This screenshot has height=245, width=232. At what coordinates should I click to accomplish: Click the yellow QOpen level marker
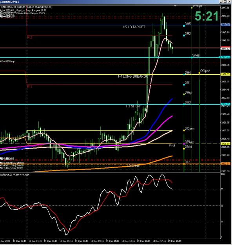199,73
